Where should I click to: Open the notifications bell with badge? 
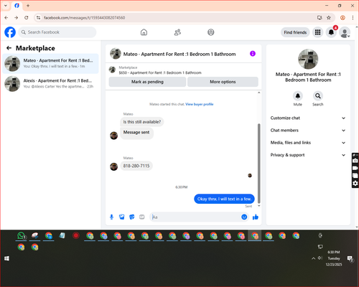click(331, 32)
